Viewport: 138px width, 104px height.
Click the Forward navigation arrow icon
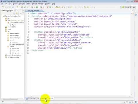tap(93, 7)
